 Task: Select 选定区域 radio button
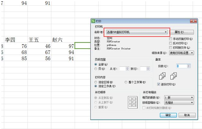(96, 82)
